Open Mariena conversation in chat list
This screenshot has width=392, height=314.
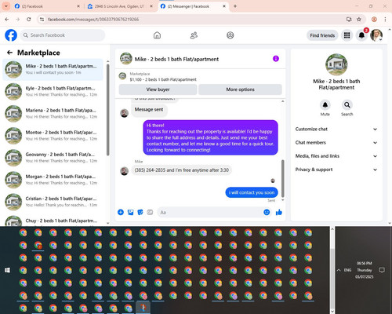pos(53,114)
